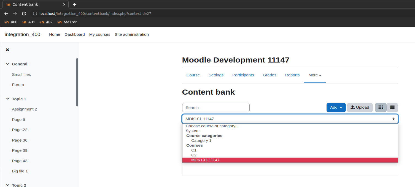
Task: Open the 401 bookmark
Action: click(28, 22)
